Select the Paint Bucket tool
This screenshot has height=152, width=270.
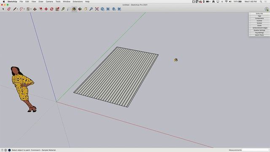[74, 9]
